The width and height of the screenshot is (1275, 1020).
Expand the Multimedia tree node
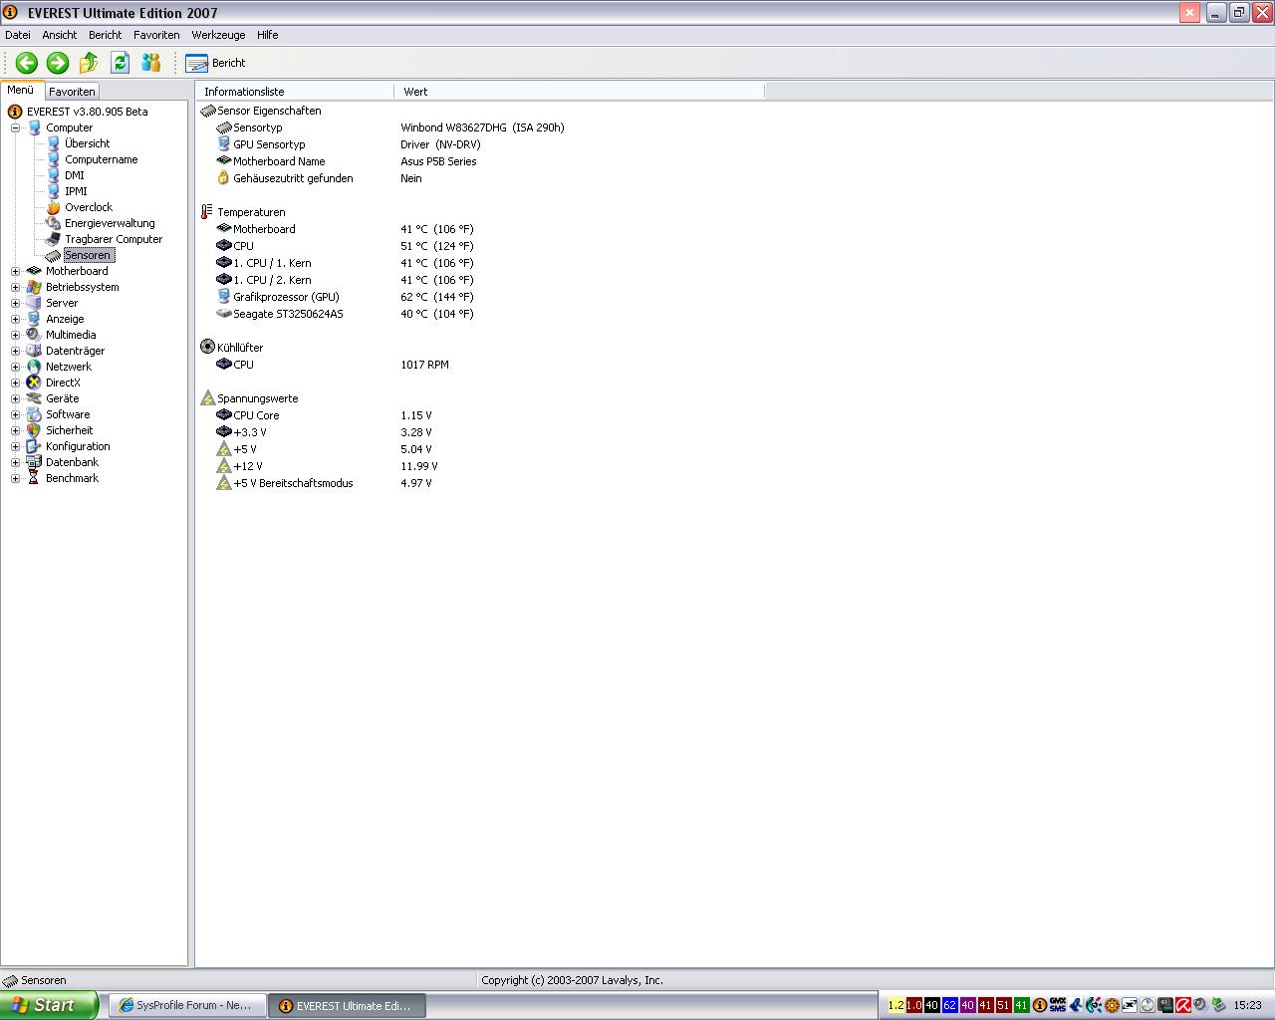coord(15,335)
